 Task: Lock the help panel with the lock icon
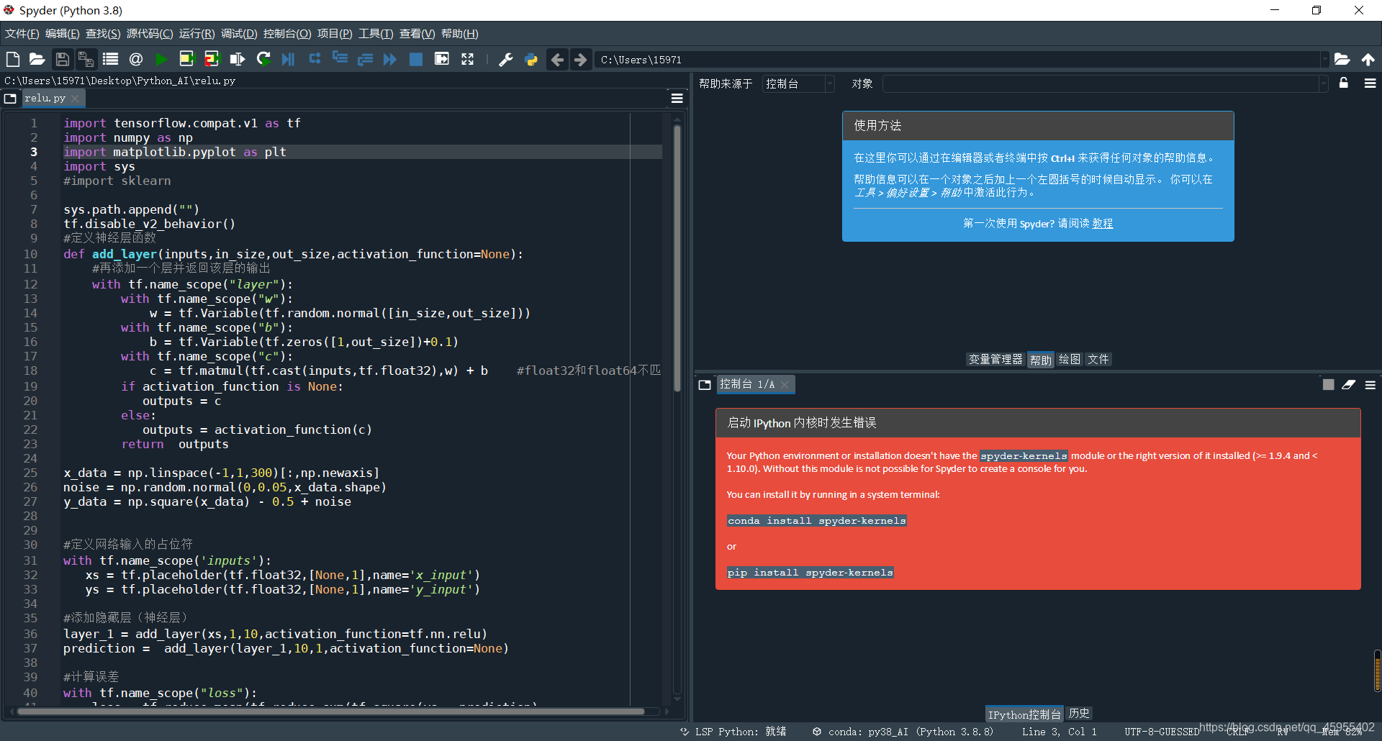1343,83
